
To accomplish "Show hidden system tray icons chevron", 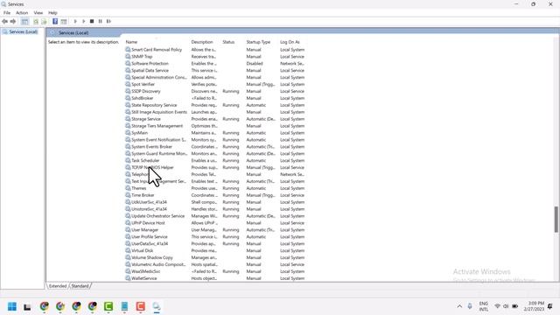I will click(x=459, y=306).
